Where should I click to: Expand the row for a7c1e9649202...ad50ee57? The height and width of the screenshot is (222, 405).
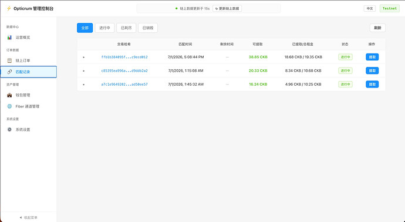click(84, 84)
